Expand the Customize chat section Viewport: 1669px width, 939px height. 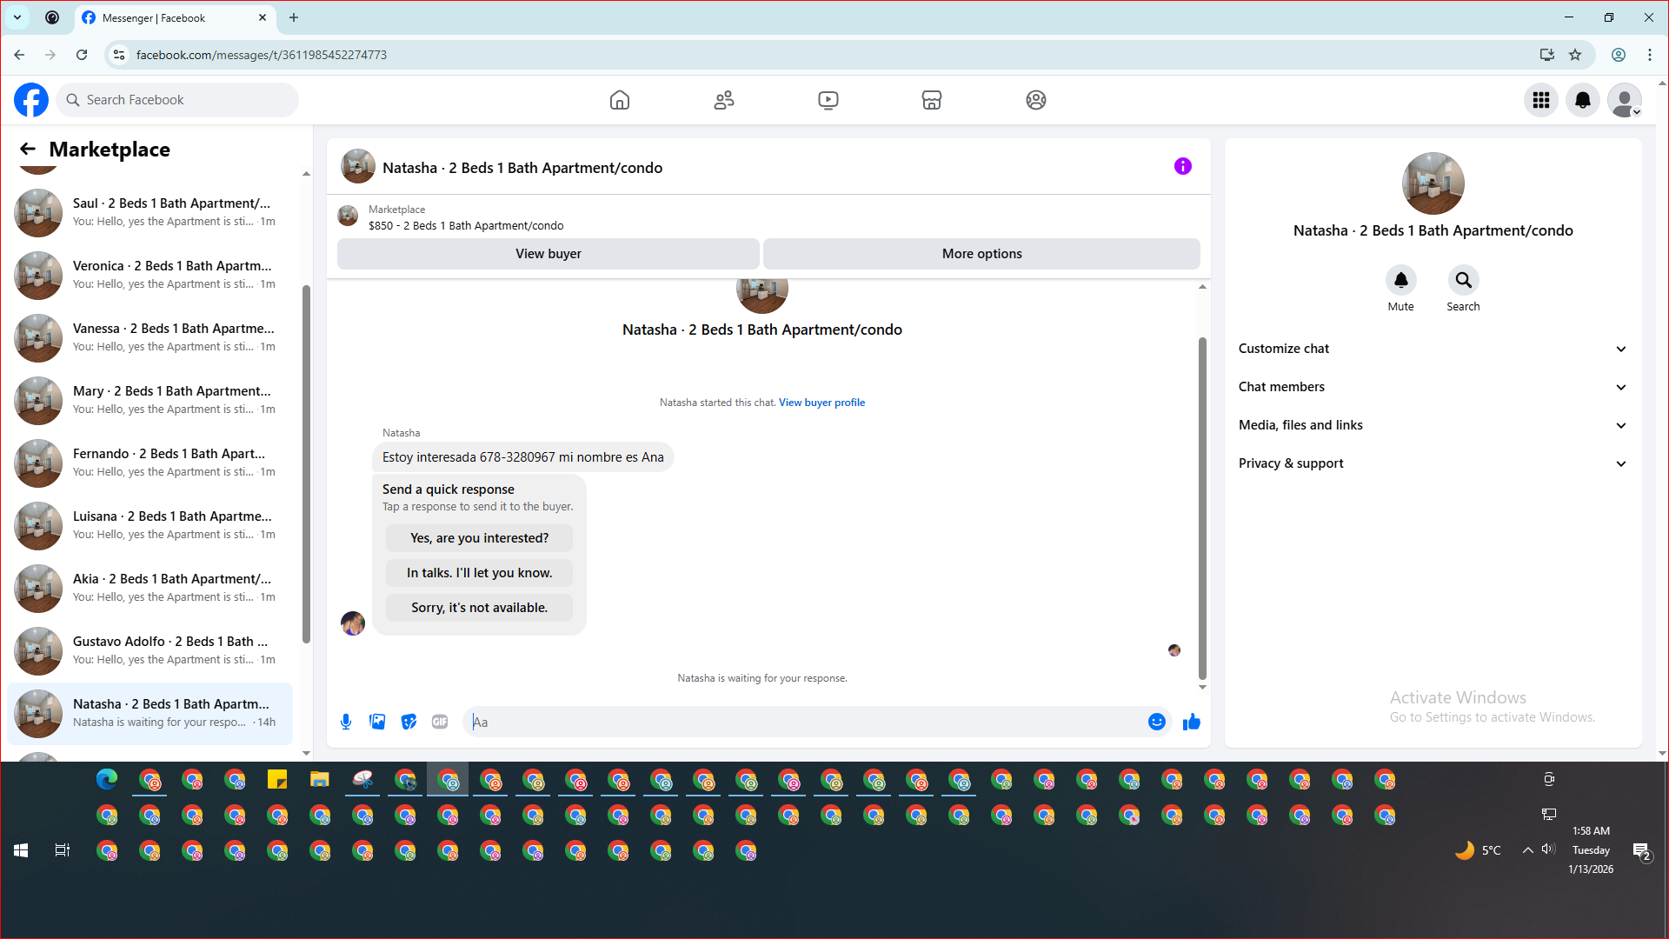coord(1432,349)
